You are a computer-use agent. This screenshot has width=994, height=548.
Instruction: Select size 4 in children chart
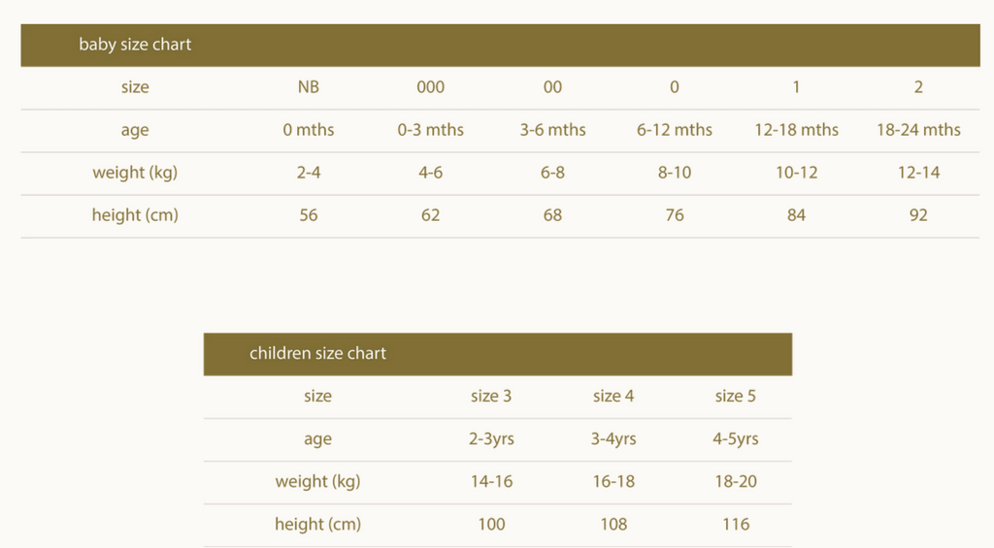613,396
